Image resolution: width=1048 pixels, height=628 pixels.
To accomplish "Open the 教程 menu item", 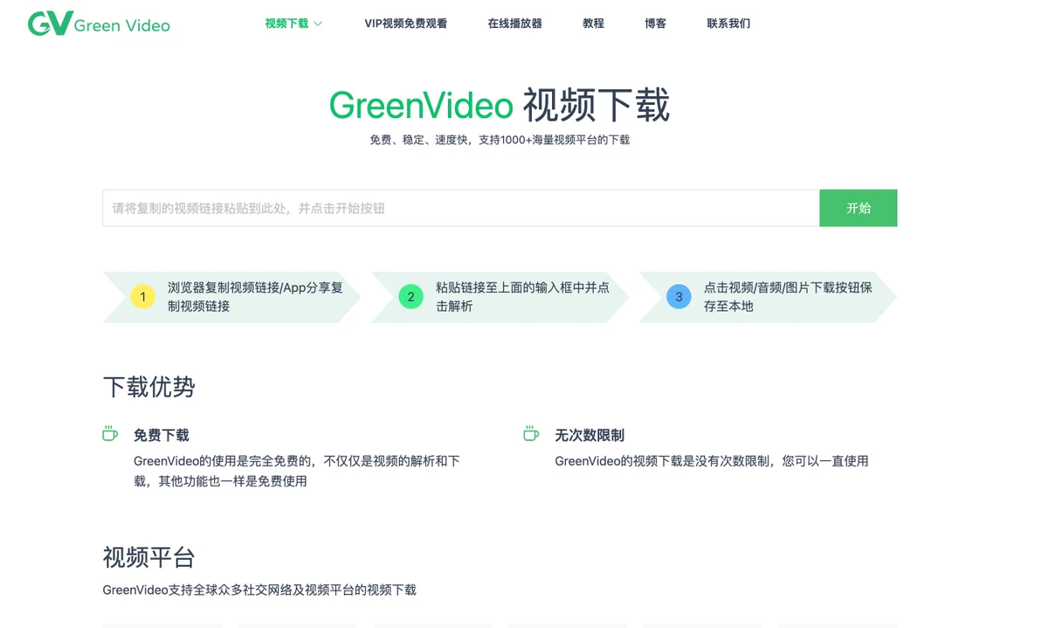I will point(593,24).
